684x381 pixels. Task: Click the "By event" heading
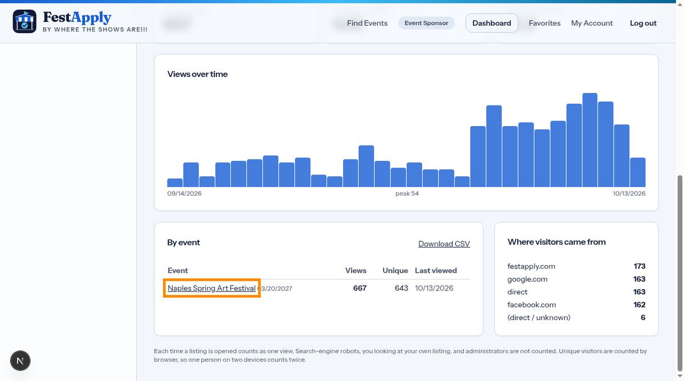184,242
